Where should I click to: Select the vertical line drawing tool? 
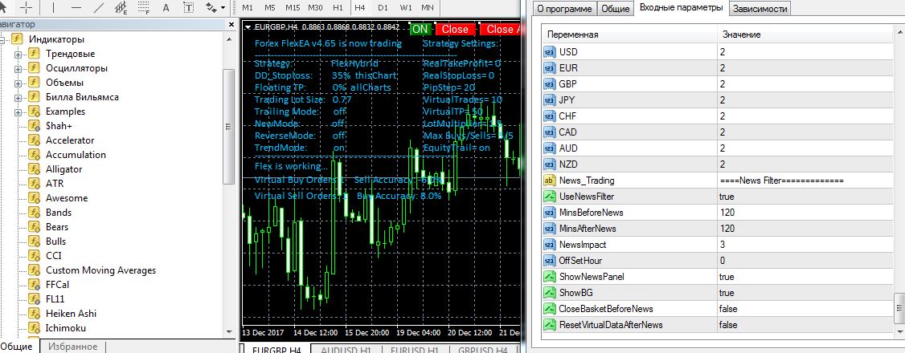click(x=53, y=7)
